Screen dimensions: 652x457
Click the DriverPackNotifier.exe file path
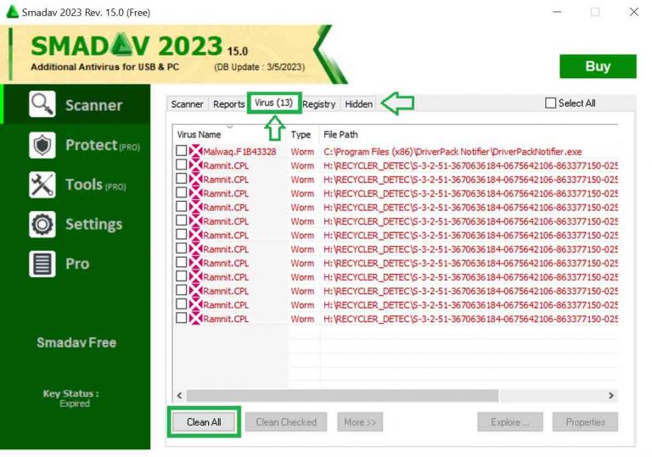452,152
